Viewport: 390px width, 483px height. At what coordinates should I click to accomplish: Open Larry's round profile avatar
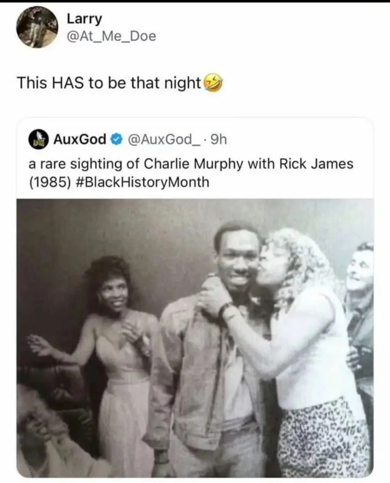click(x=37, y=27)
